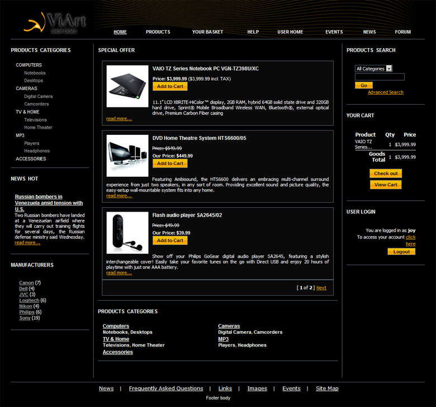This screenshot has width=436, height=407.
Task: Go to Next page of special offers
Action: tap(321, 288)
